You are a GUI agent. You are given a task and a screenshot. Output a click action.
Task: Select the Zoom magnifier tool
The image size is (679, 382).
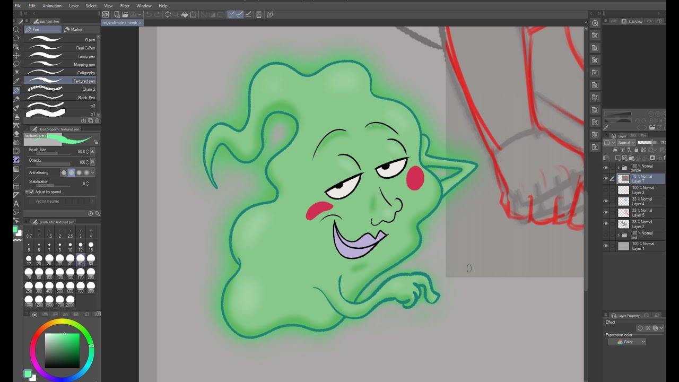(16, 30)
